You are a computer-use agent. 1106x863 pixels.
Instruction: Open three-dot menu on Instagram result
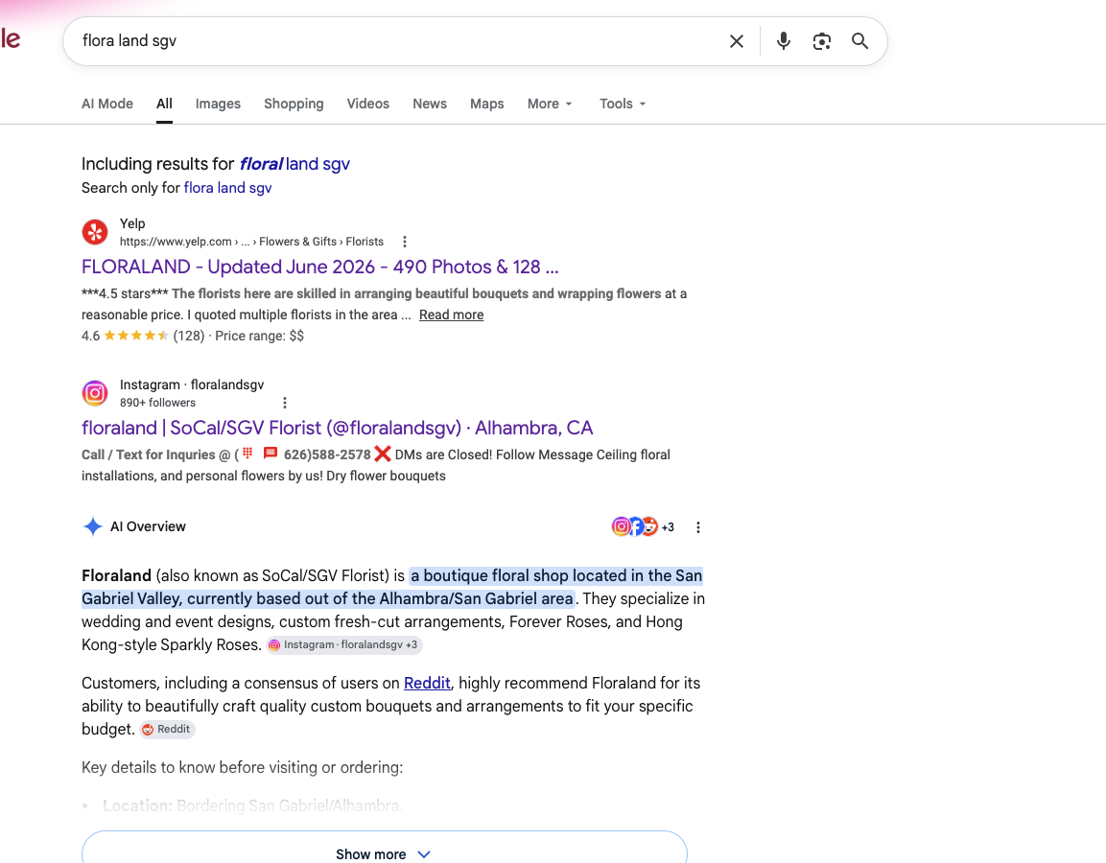click(284, 403)
